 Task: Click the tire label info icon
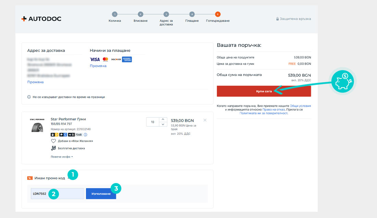(x=85, y=135)
